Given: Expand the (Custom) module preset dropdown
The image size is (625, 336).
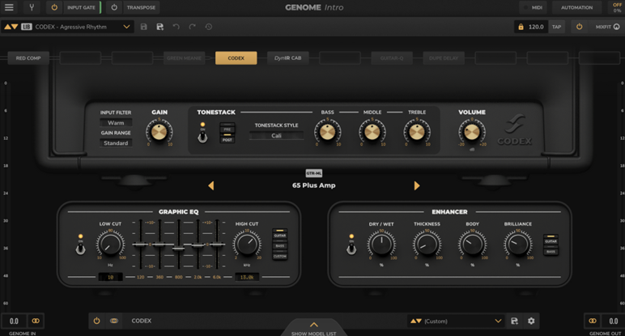Looking at the screenshot, I should tap(498, 321).
